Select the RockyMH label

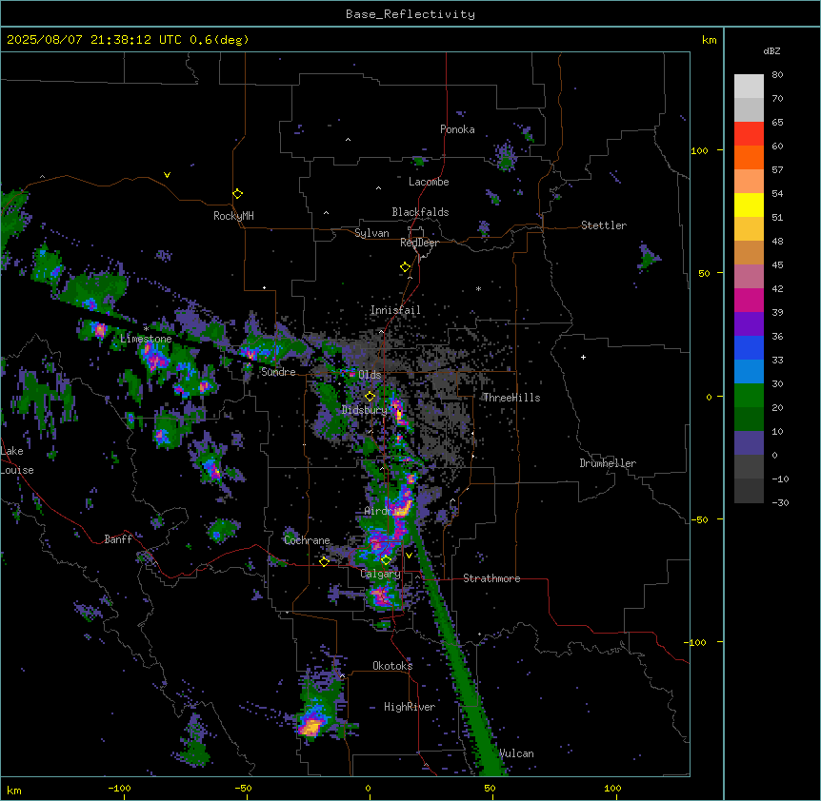pos(233,216)
